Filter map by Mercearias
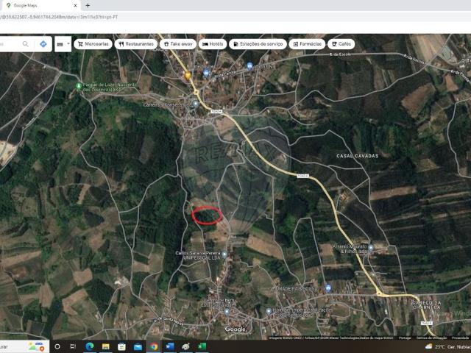The height and width of the screenshot is (353, 471). 93,44
